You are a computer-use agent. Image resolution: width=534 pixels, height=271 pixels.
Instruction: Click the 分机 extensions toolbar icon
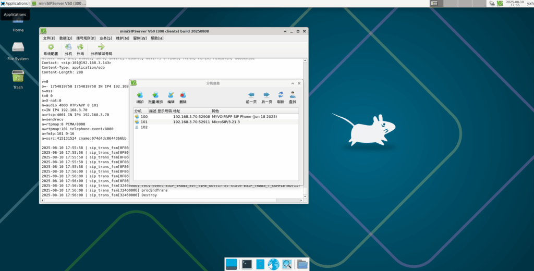(x=68, y=50)
